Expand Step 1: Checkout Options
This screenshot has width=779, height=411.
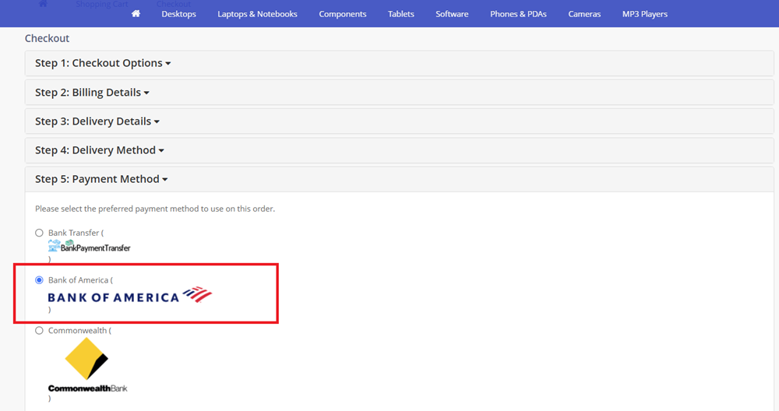coord(103,63)
